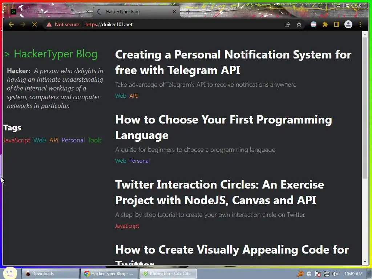The height and width of the screenshot is (279, 372).
Task: Click the round gray tray icon
Action: pyautogui.click(x=309, y=274)
